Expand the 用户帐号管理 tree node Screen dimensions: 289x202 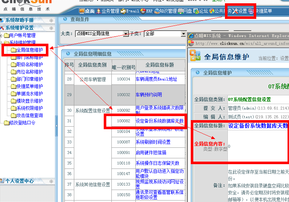[2, 36]
